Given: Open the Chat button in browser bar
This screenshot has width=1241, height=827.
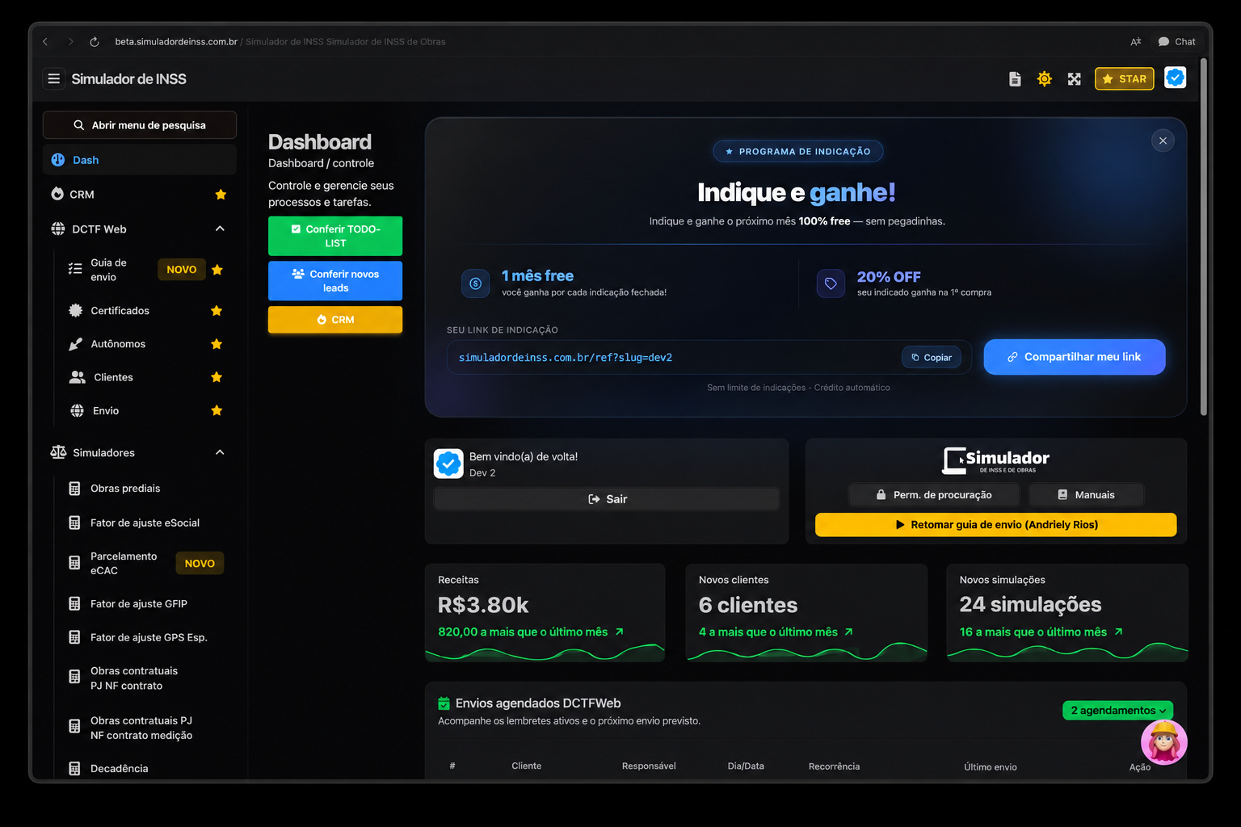Looking at the screenshot, I should 1176,41.
